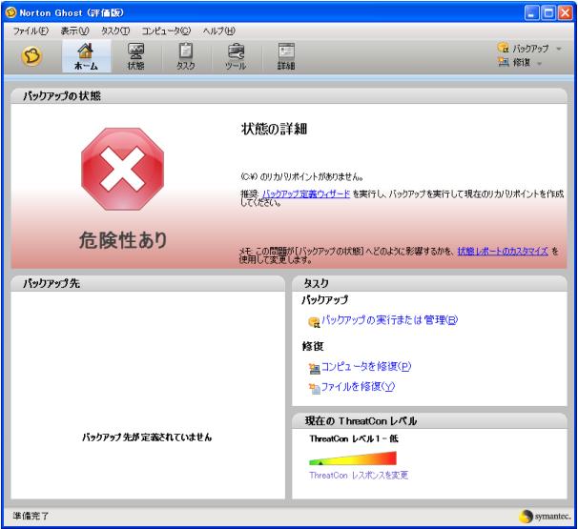Click the バックアップ定義ウィザード link
The height and width of the screenshot is (529, 578).
pos(306,193)
